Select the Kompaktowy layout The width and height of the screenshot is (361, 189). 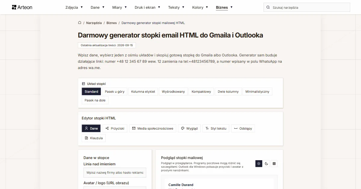pos(201,91)
